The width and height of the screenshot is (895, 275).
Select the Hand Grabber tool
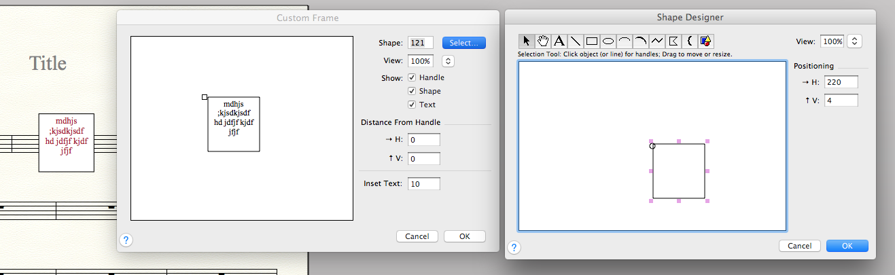click(543, 41)
